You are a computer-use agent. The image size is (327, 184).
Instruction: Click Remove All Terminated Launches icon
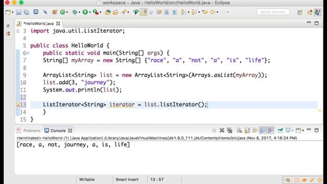click(x=229, y=130)
